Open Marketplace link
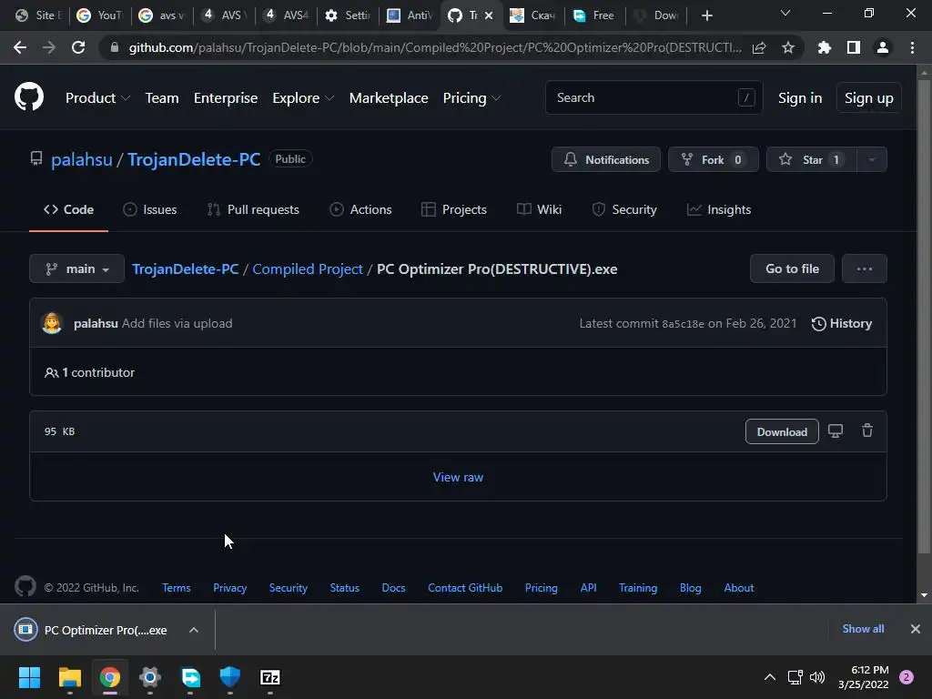The height and width of the screenshot is (699, 932). 389,98
